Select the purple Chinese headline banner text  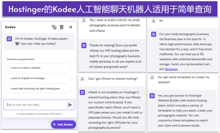pyautogui.click(x=110, y=9)
